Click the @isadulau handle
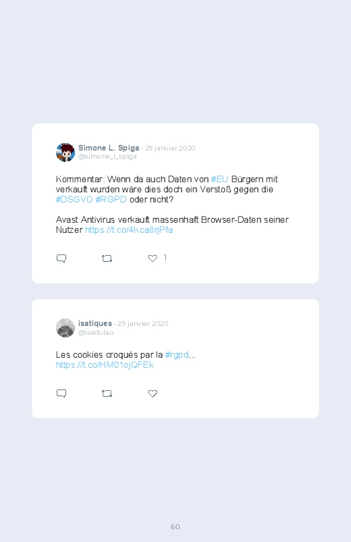 [x=96, y=332]
